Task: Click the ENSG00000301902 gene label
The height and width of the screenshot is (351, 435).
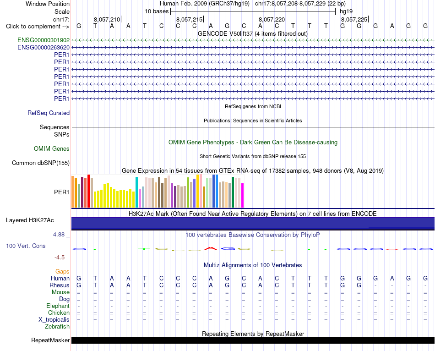Action: 43,40
